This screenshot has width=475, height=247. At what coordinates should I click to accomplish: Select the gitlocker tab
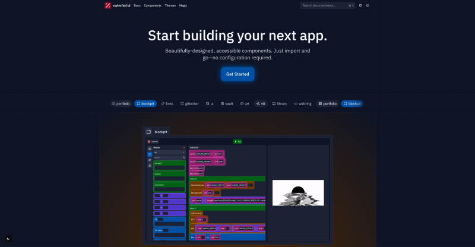pyautogui.click(x=189, y=103)
